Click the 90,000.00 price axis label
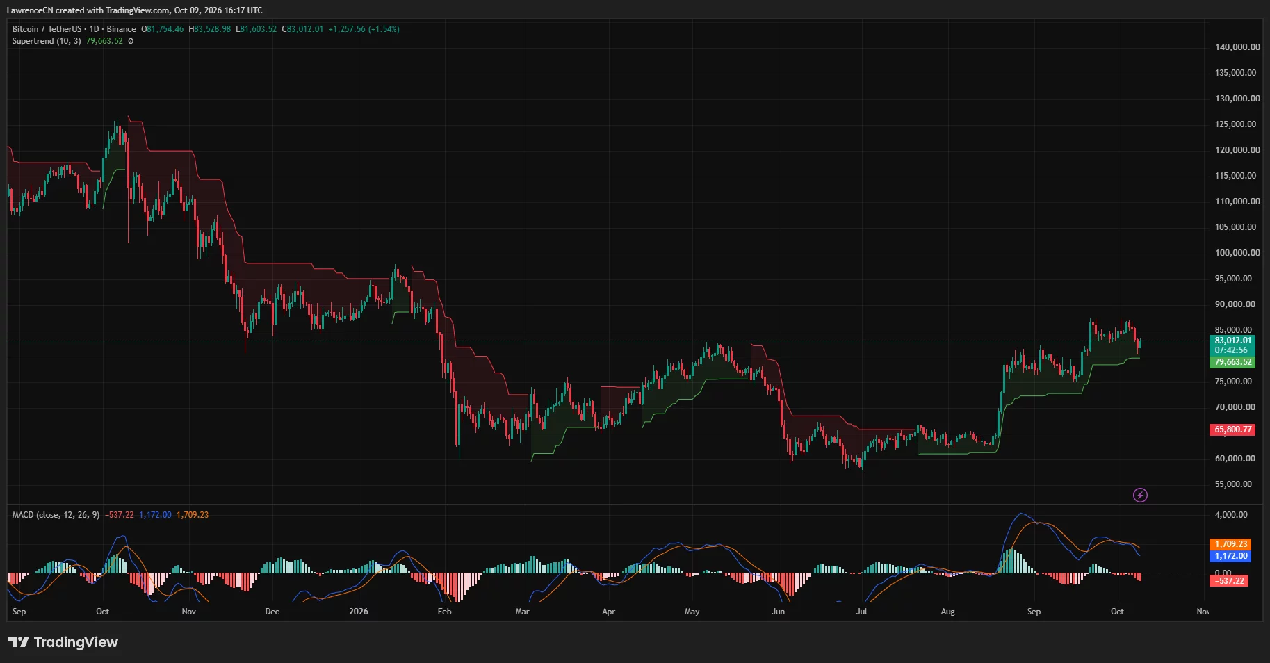 coord(1235,304)
